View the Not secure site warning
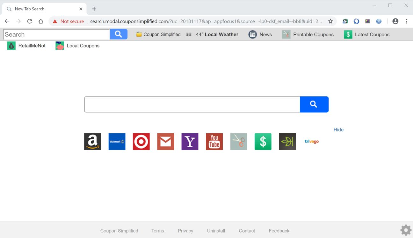The image size is (413, 238). click(68, 21)
